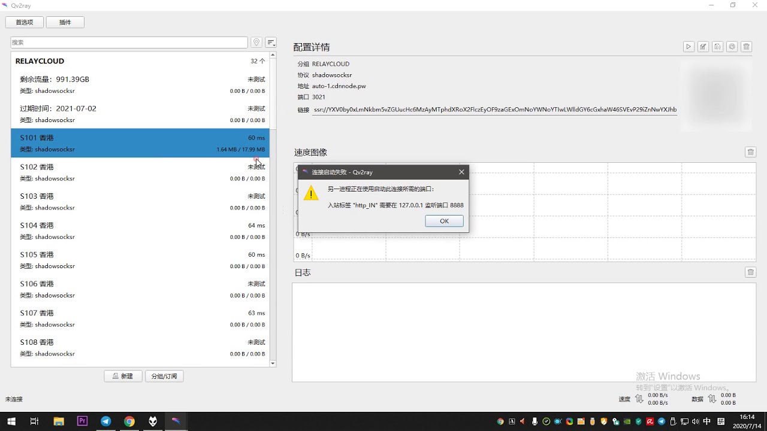This screenshot has height=431, width=767.
Task: Click the connection list scroll-down arrow
Action: pos(273,363)
